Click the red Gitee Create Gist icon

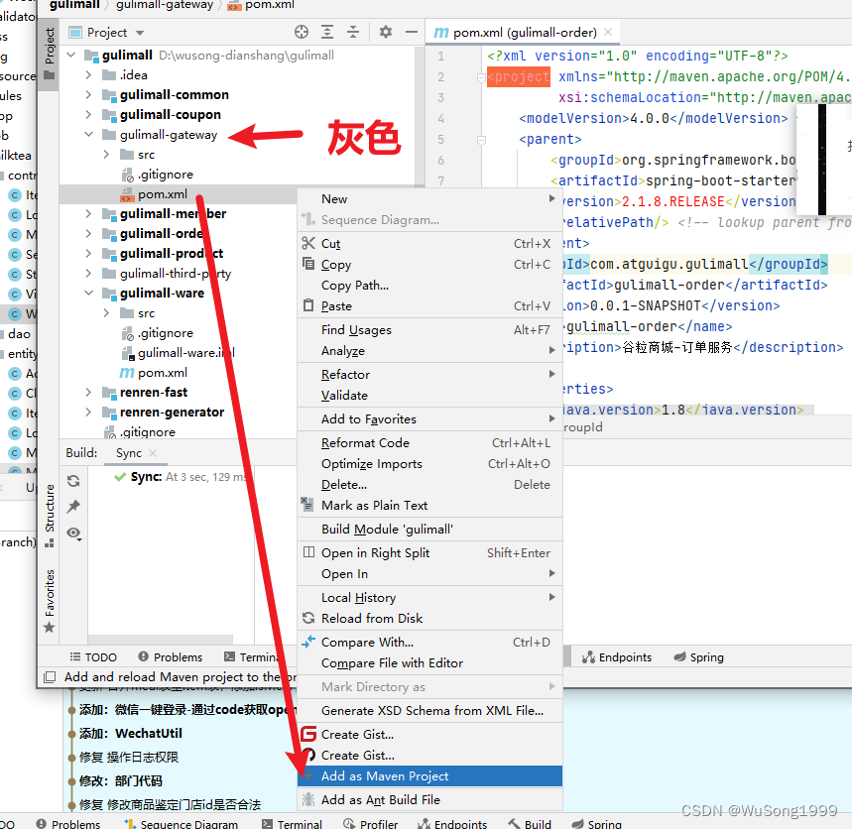(x=308, y=734)
